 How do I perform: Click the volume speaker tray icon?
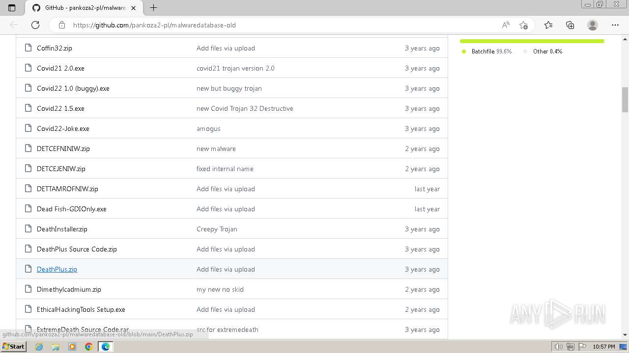[x=559, y=347]
